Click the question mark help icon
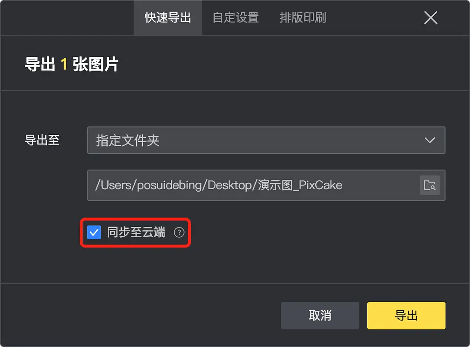The height and width of the screenshot is (347, 470). tap(179, 232)
